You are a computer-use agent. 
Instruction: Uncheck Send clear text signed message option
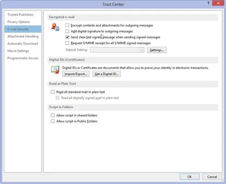pyautogui.click(x=67, y=37)
